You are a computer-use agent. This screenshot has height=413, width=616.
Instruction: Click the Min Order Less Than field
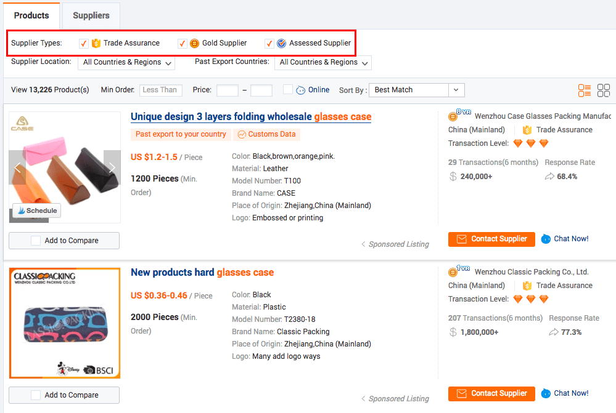pos(161,90)
